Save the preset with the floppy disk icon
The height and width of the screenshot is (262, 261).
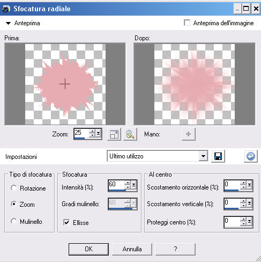tap(218, 156)
